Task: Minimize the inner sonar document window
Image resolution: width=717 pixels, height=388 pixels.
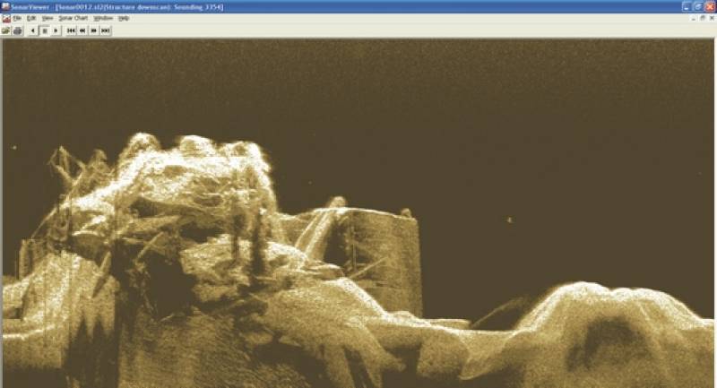Action: pyautogui.click(x=695, y=18)
